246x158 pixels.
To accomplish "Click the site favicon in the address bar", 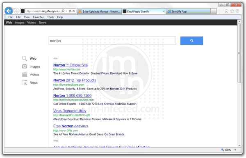I will [23, 11].
